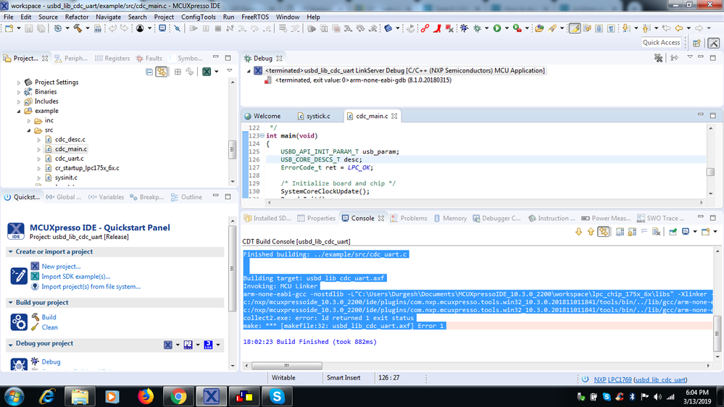Click the console scroll up arrow icon
The image size is (724, 407).
(x=591, y=232)
